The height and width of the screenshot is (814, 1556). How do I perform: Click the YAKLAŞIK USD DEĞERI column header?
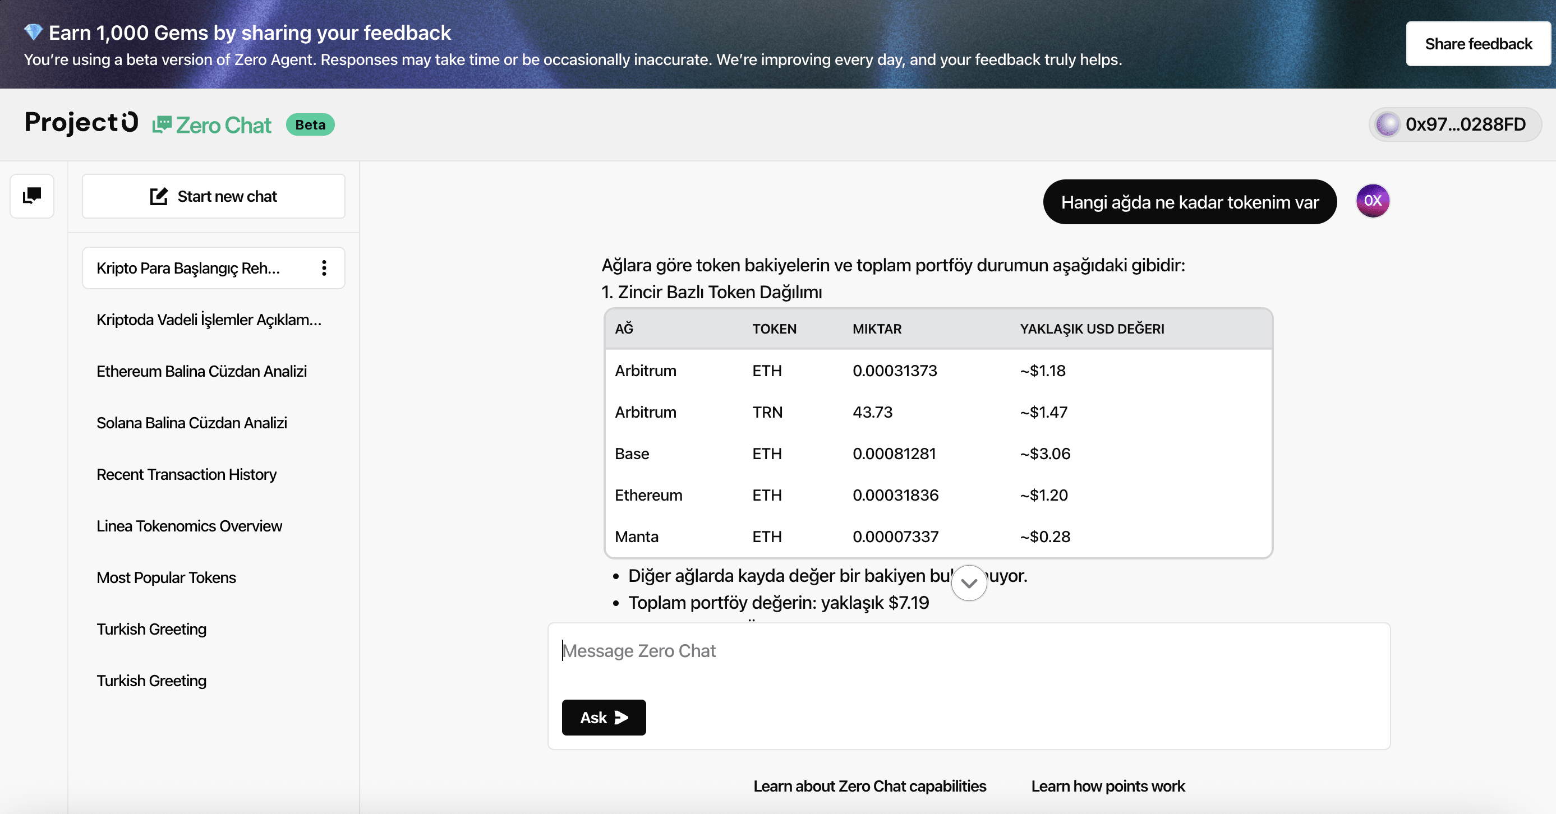pos(1092,329)
